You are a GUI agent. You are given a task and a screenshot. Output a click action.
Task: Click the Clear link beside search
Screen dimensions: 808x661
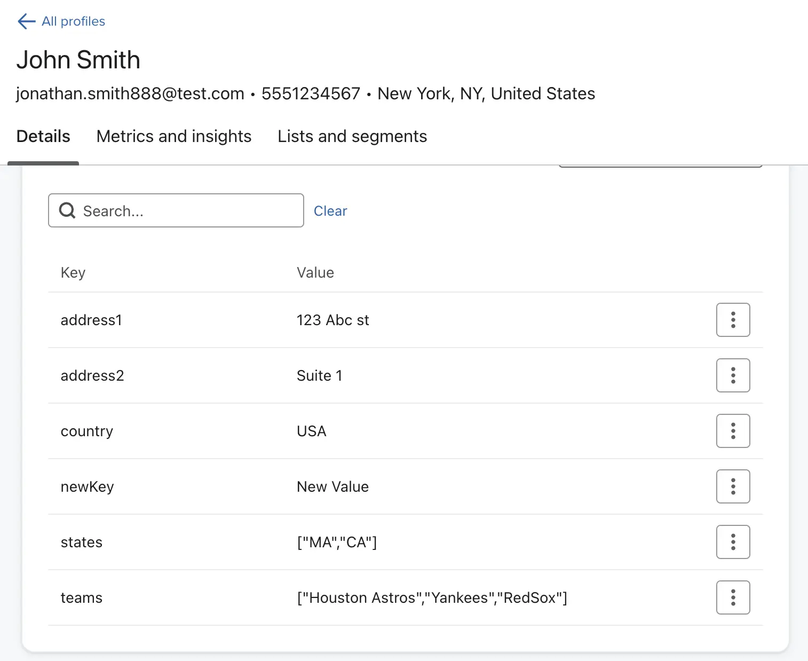(x=330, y=211)
